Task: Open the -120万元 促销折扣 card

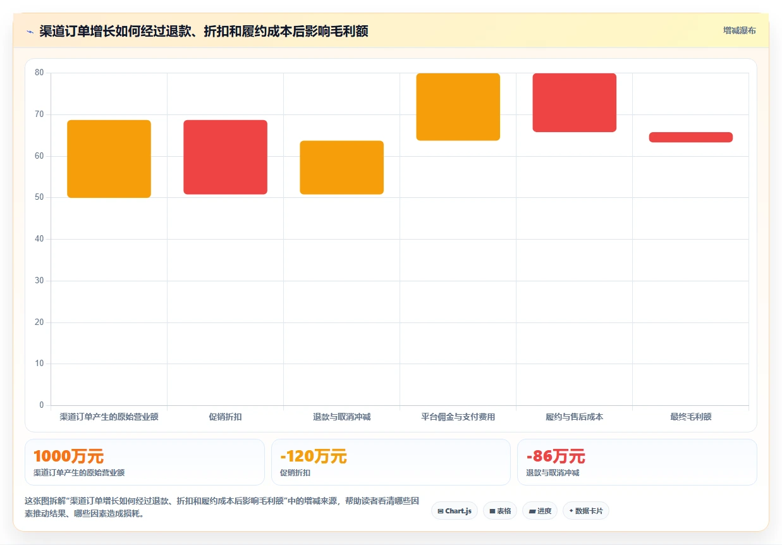Action: (391, 462)
